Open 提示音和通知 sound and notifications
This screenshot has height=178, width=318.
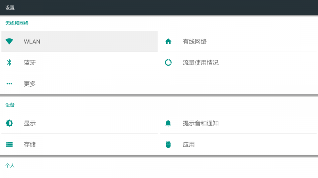point(201,123)
